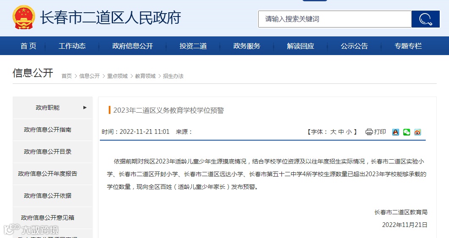Image resolution: width=449 pixels, height=238 pixels.
Task: Open the 解读回应 menu
Action: 300,46
